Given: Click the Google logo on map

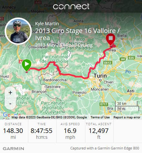Looking at the screenshot, I should pyautogui.click(x=12, y=115).
